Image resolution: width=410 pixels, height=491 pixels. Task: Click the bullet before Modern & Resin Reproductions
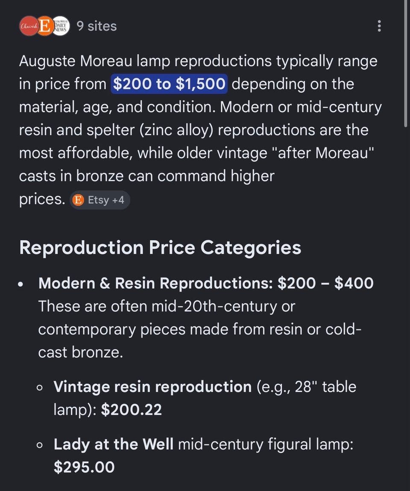tap(21, 284)
